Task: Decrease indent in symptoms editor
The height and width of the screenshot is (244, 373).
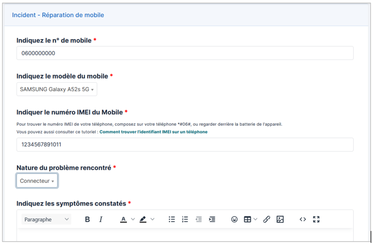Action: point(198,220)
